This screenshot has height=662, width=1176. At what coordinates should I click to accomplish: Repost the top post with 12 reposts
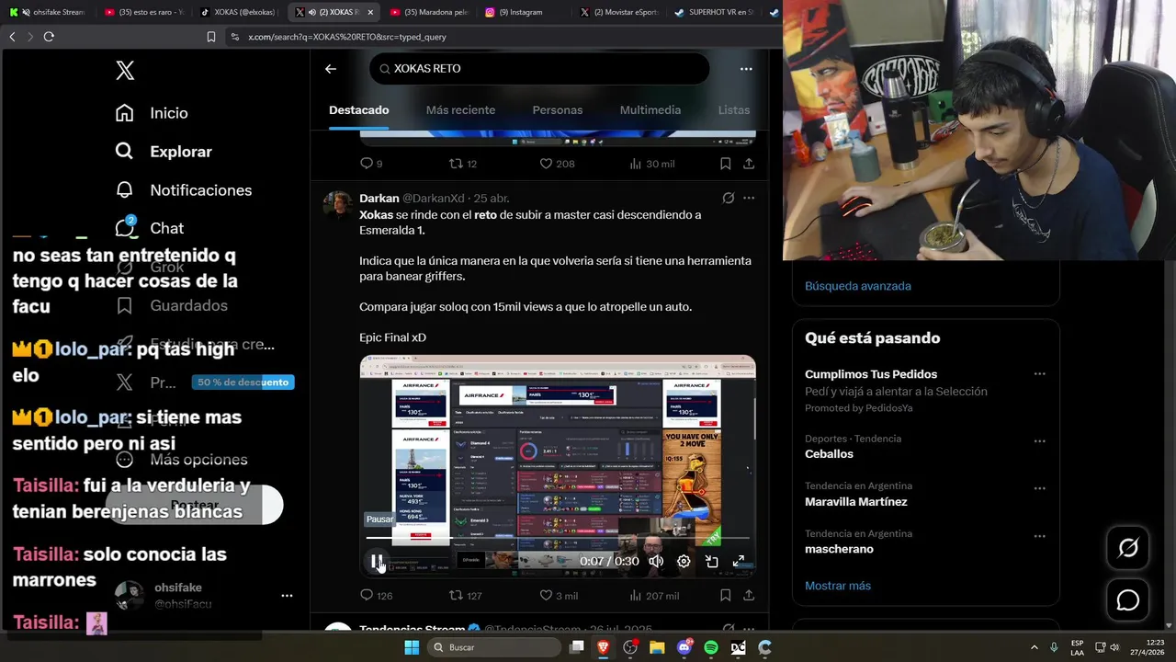(x=462, y=164)
